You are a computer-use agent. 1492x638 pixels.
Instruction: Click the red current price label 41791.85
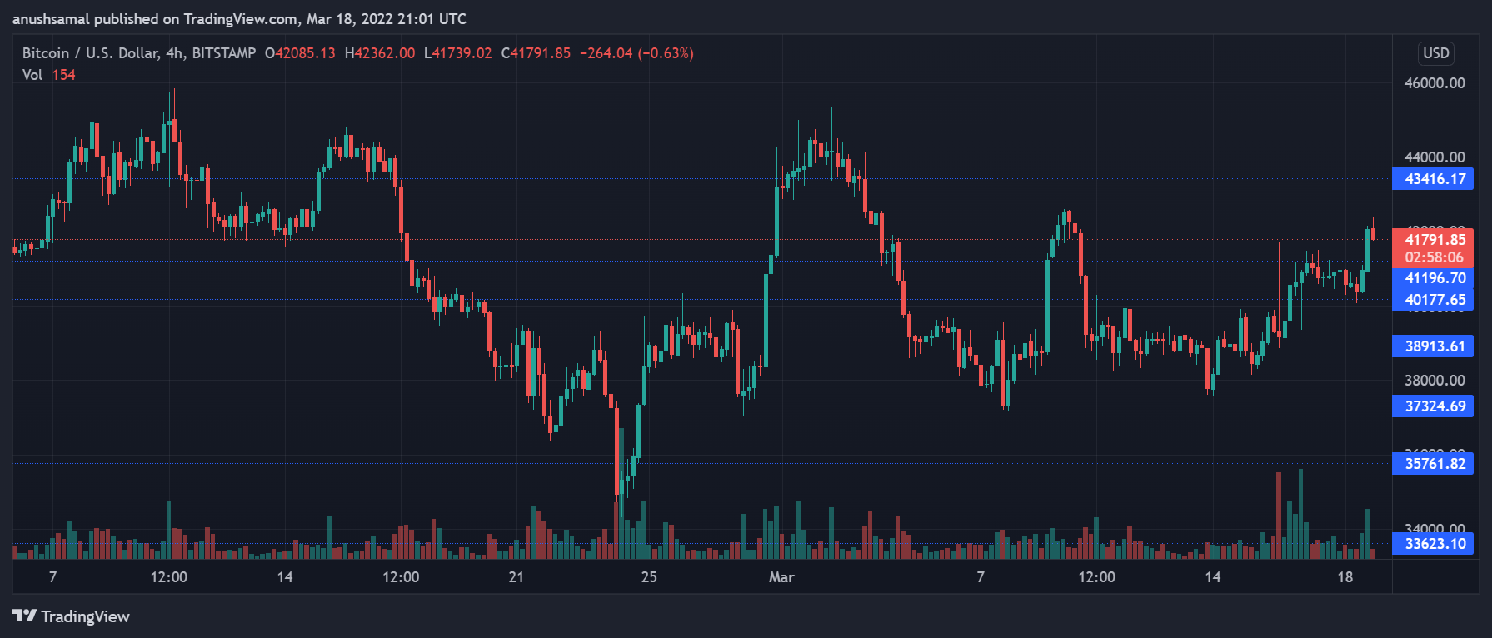[1434, 239]
